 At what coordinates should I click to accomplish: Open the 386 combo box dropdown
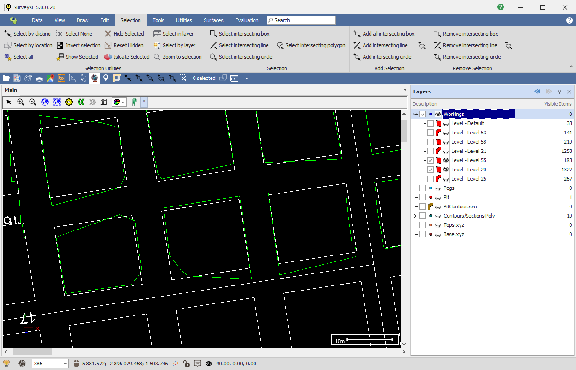click(x=65, y=364)
